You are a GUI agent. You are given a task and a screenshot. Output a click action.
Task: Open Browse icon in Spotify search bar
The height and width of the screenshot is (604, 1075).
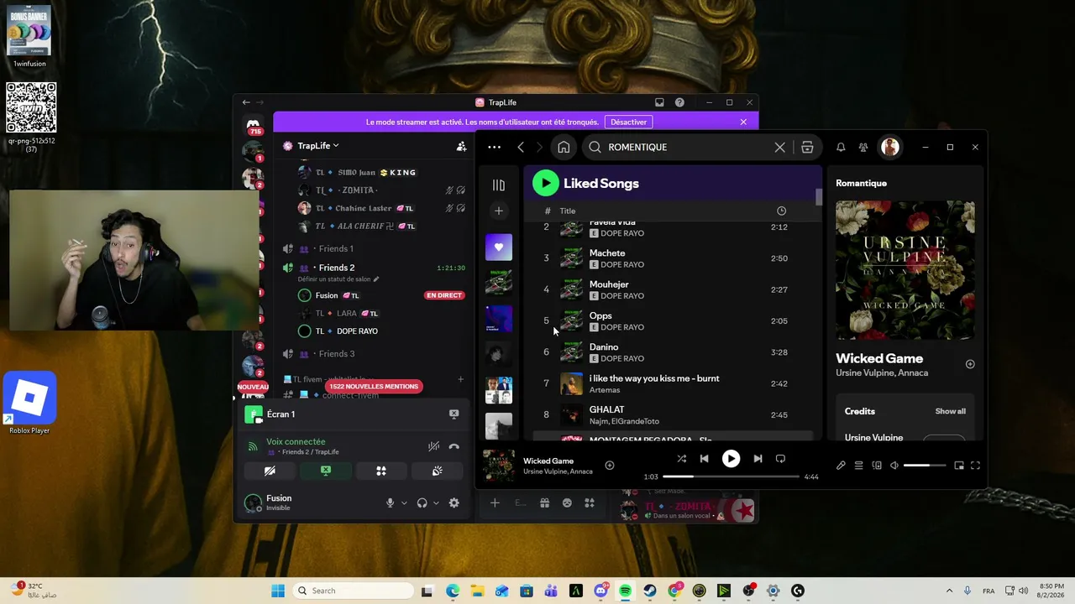807,147
